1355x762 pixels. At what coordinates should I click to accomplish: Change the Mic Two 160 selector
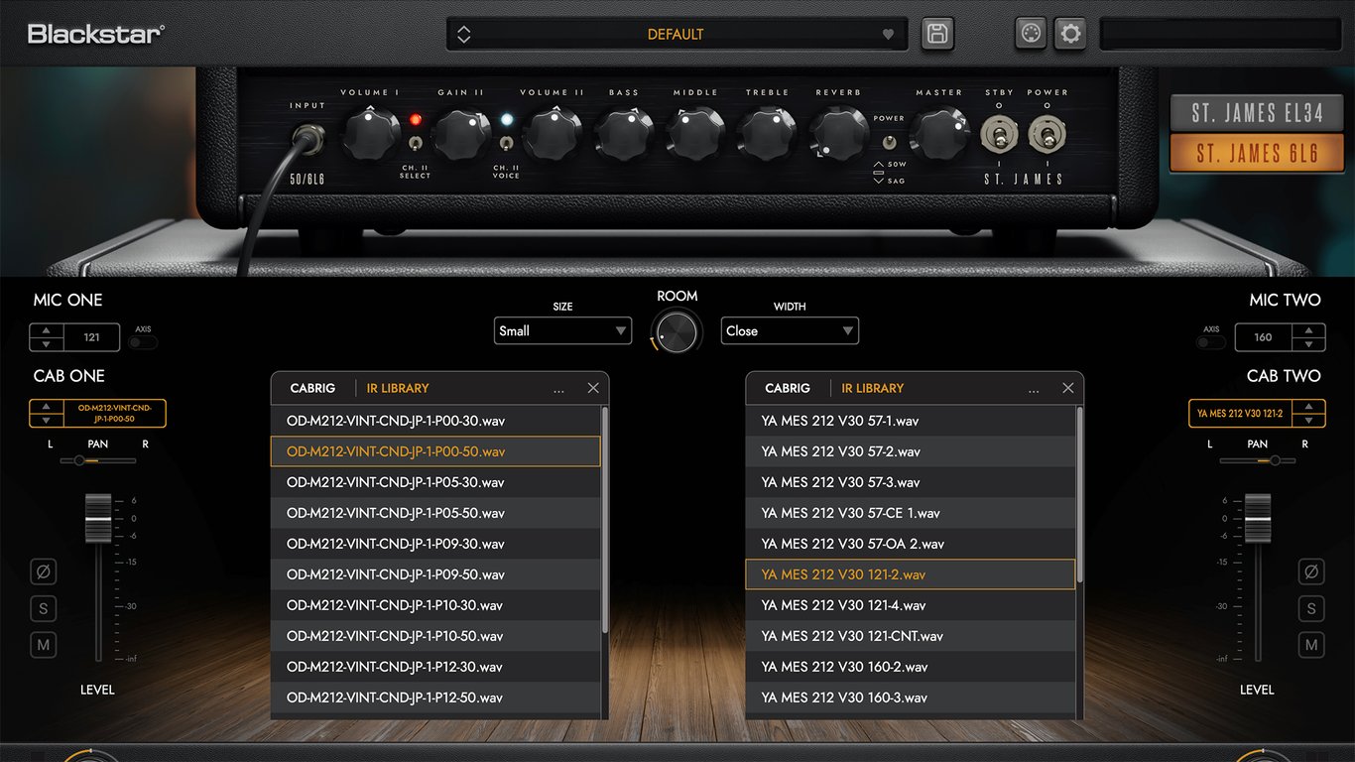coord(1280,337)
